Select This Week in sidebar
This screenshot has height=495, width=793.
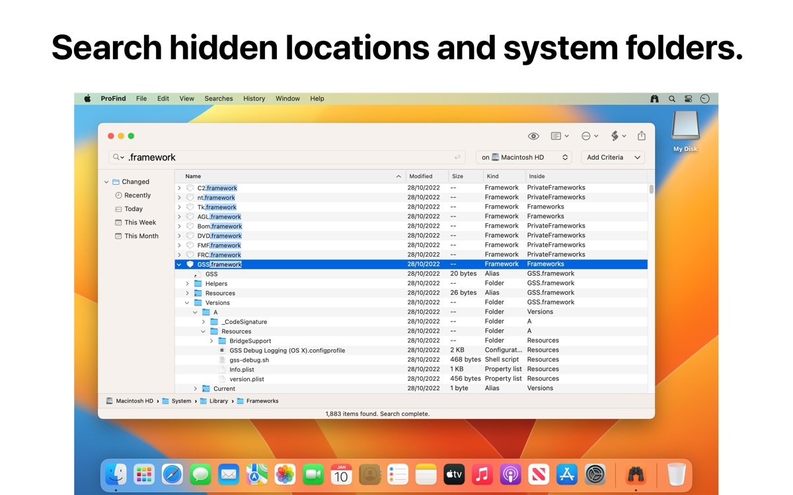click(x=140, y=222)
